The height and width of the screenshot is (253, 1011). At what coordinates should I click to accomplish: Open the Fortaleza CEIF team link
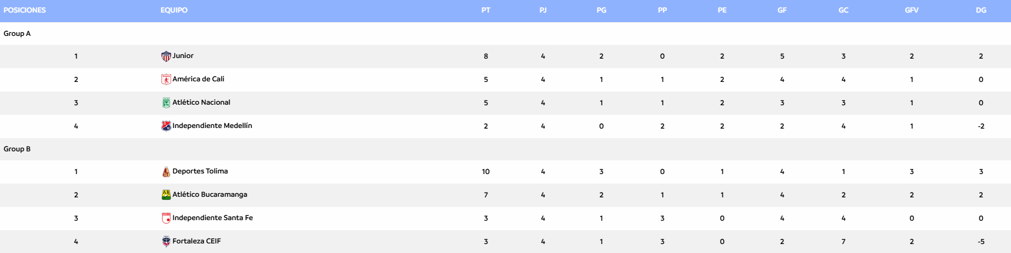click(196, 241)
